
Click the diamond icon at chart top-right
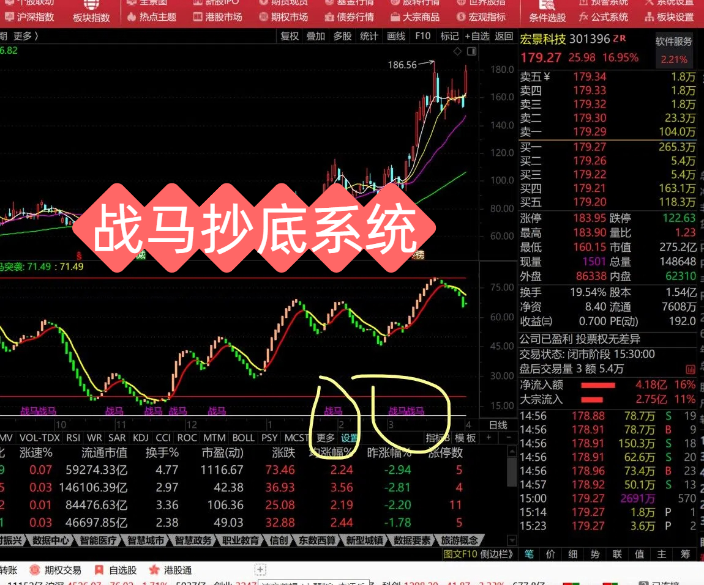coord(457,51)
